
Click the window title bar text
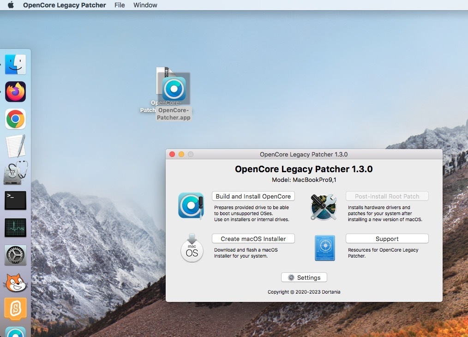pyautogui.click(x=304, y=154)
